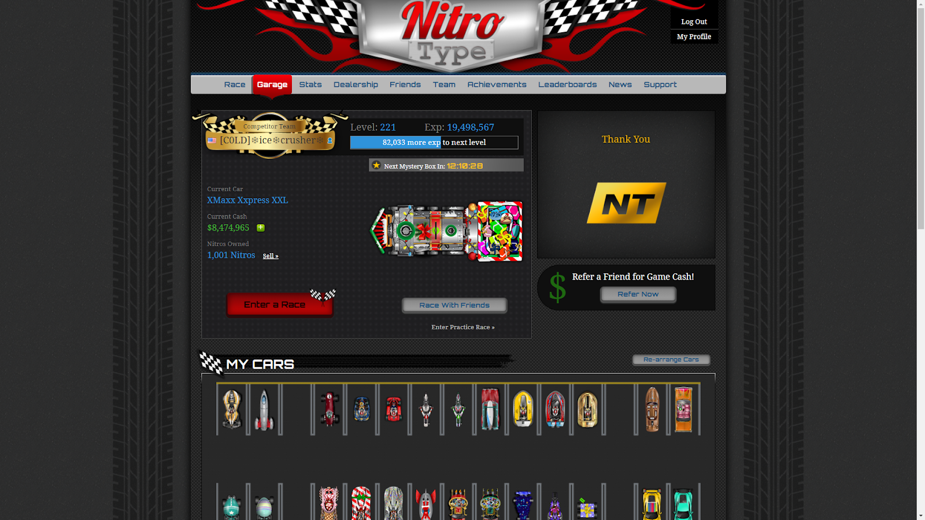Select the orange truck with pink cargo
Viewport: 925px width, 520px height.
pyautogui.click(x=683, y=410)
